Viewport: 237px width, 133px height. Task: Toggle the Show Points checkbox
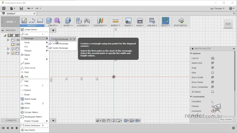click(213, 82)
